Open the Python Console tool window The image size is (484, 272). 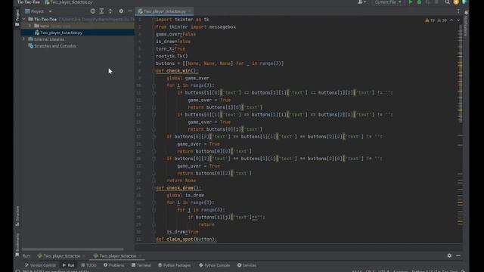215,265
